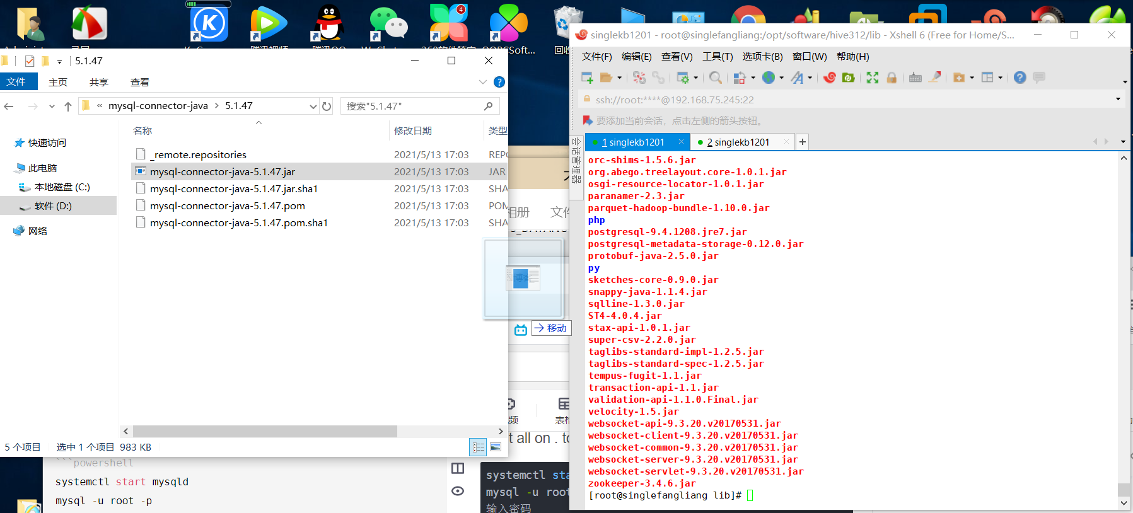The width and height of the screenshot is (1133, 513).
Task: Click the search magnifier in Explorer search box
Action: pos(488,106)
